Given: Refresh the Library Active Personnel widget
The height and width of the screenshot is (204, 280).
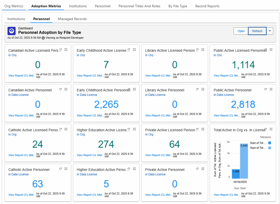Looking at the screenshot, I should 197,89.
